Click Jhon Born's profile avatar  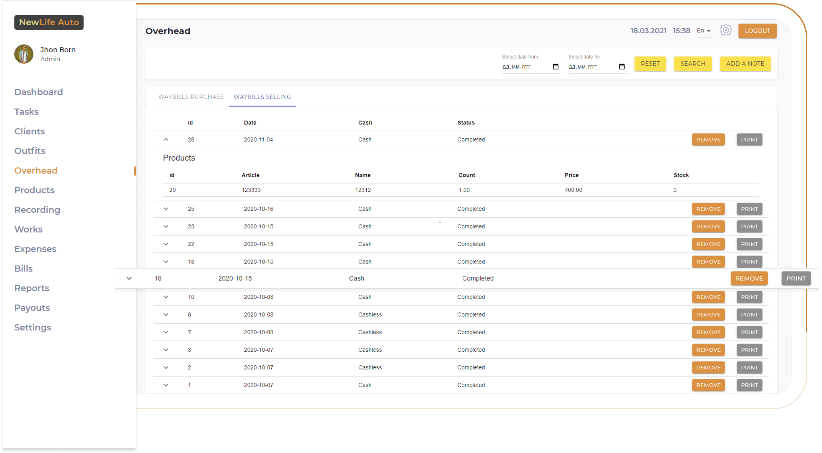click(24, 54)
